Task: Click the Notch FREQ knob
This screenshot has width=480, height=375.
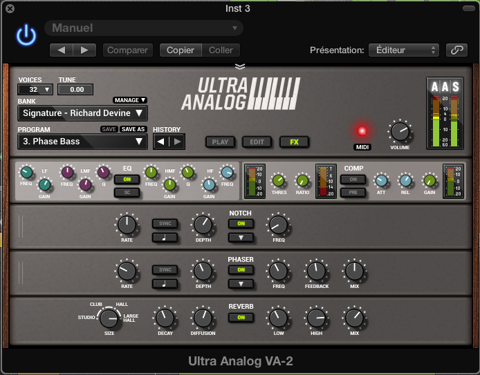Action: [279, 224]
